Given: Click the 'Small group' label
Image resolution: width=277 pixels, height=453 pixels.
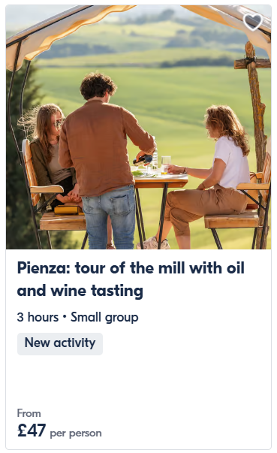Looking at the screenshot, I should tap(104, 318).
